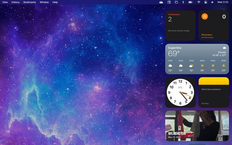The width and height of the screenshot is (232, 145).
Task: Click the 4PM sun forecast icon
Action: (x=202, y=65)
